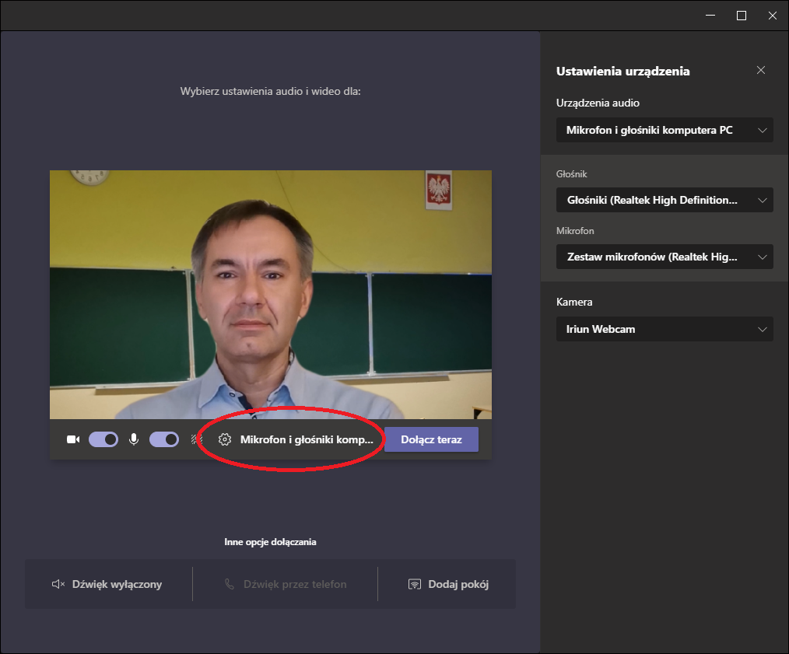Toggle the microphone switch off
This screenshot has width=789, height=654.
click(x=163, y=439)
